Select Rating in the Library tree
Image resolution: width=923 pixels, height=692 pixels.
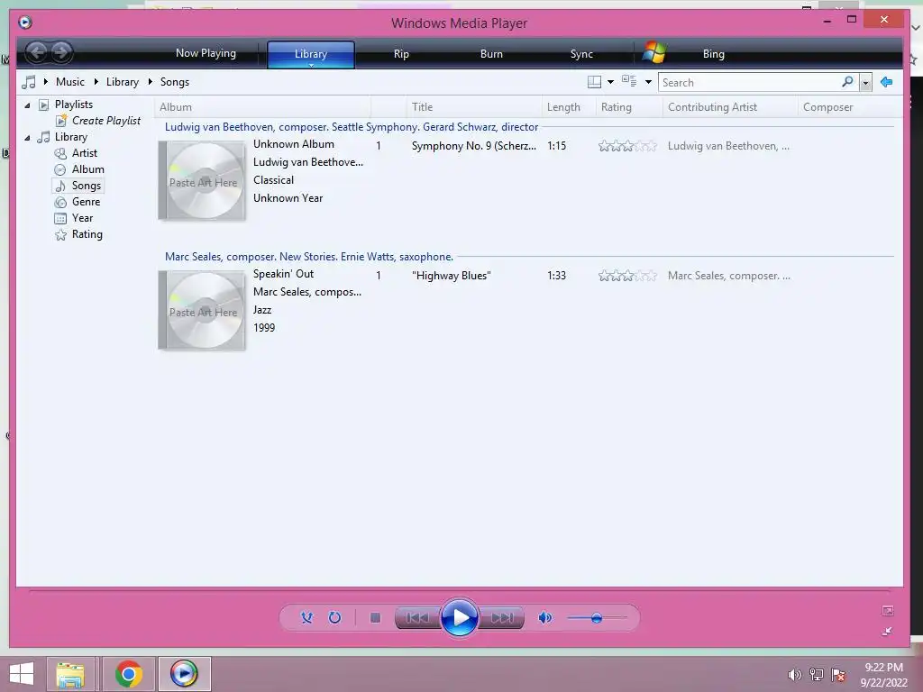click(x=87, y=234)
